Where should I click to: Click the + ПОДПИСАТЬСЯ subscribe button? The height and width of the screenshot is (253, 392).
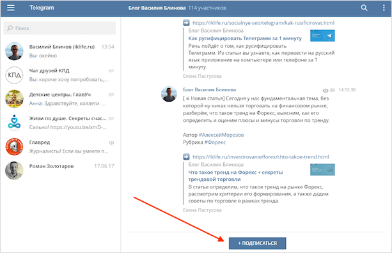(257, 243)
